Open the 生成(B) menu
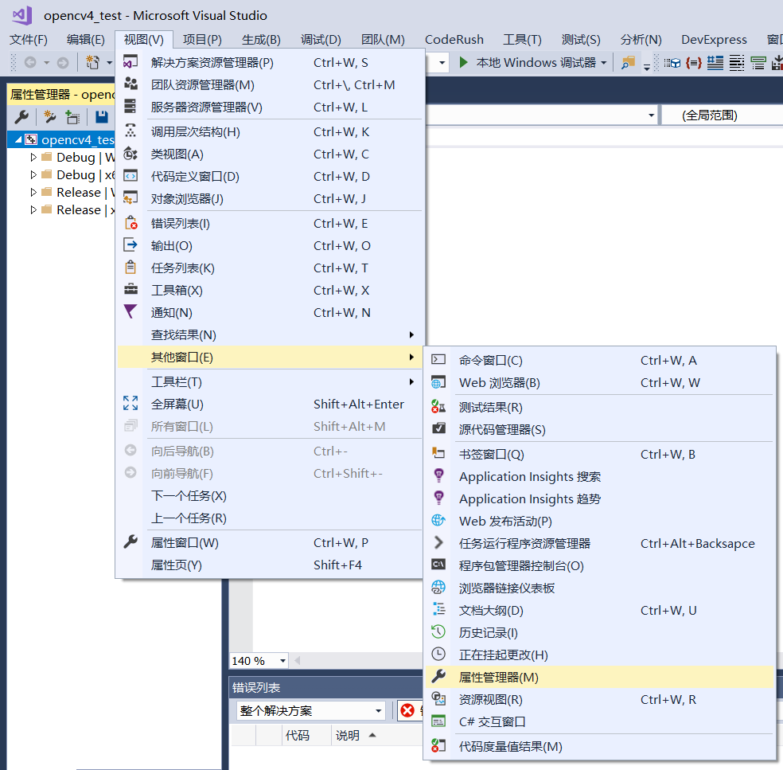783x770 pixels. [261, 40]
